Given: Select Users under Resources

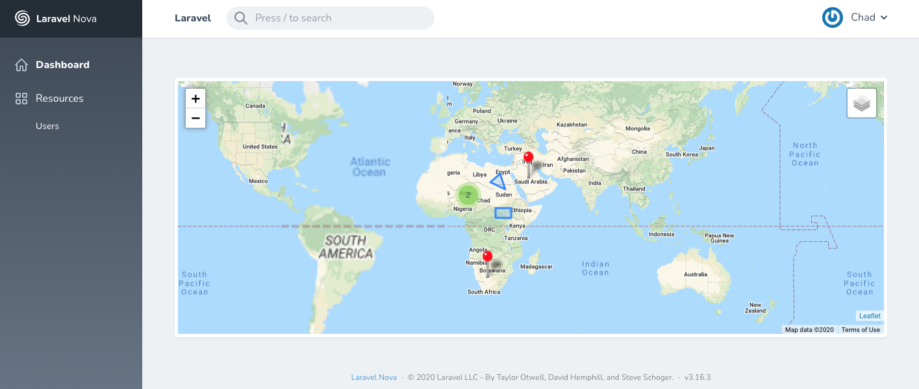Looking at the screenshot, I should click(x=47, y=126).
